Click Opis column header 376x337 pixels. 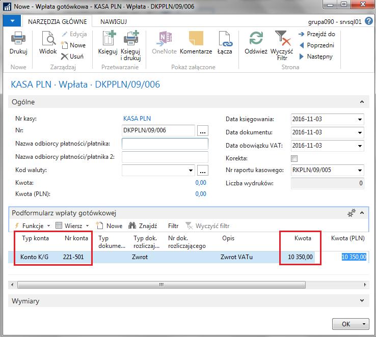tap(228, 238)
